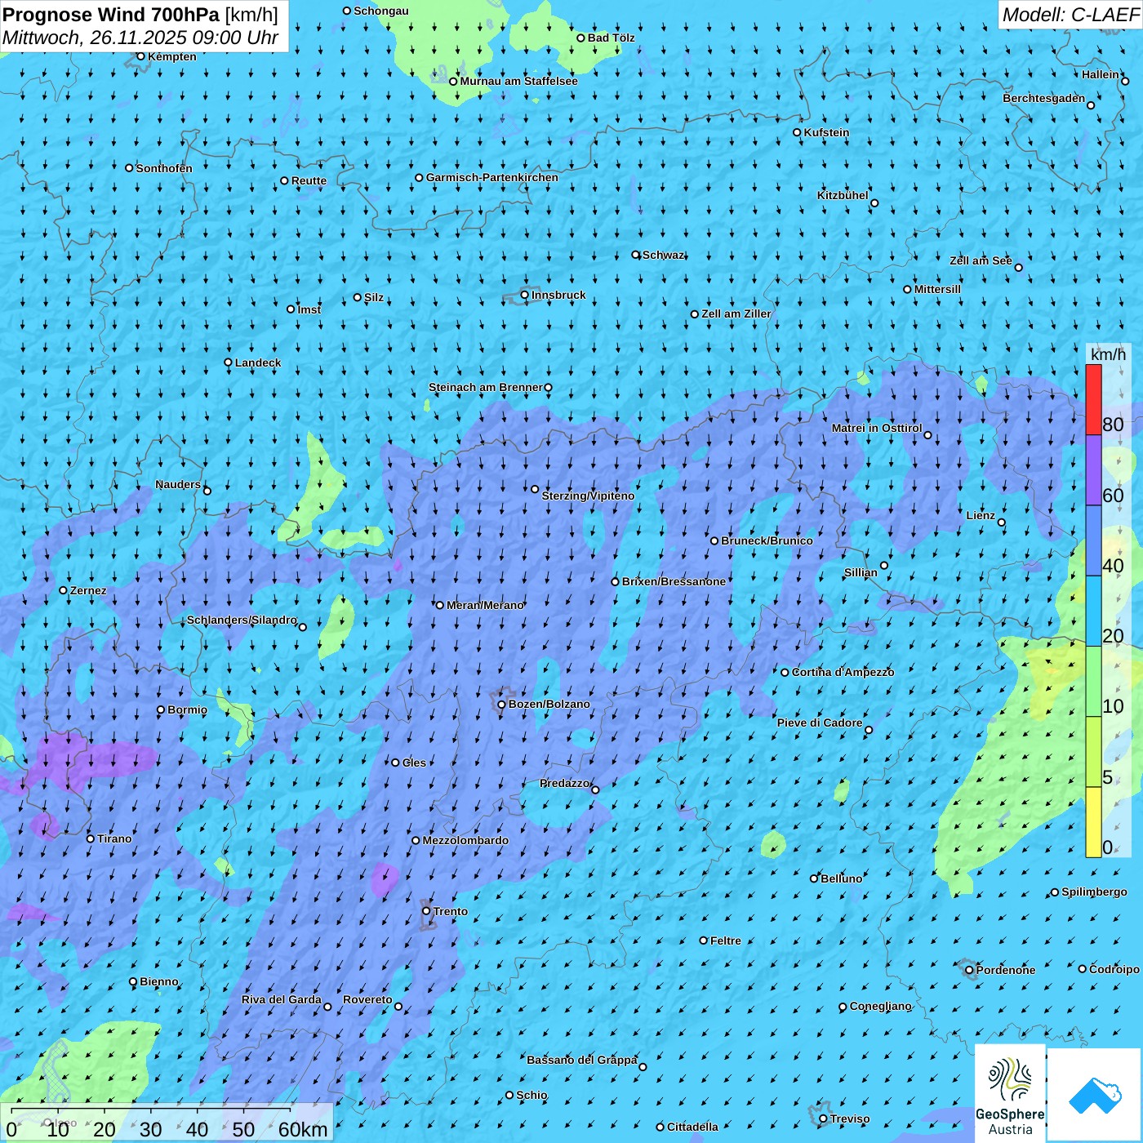The width and height of the screenshot is (1143, 1143).
Task: Click the Tirano city marker
Action: click(91, 838)
